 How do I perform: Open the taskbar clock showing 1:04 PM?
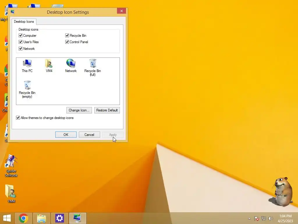coord(285,218)
